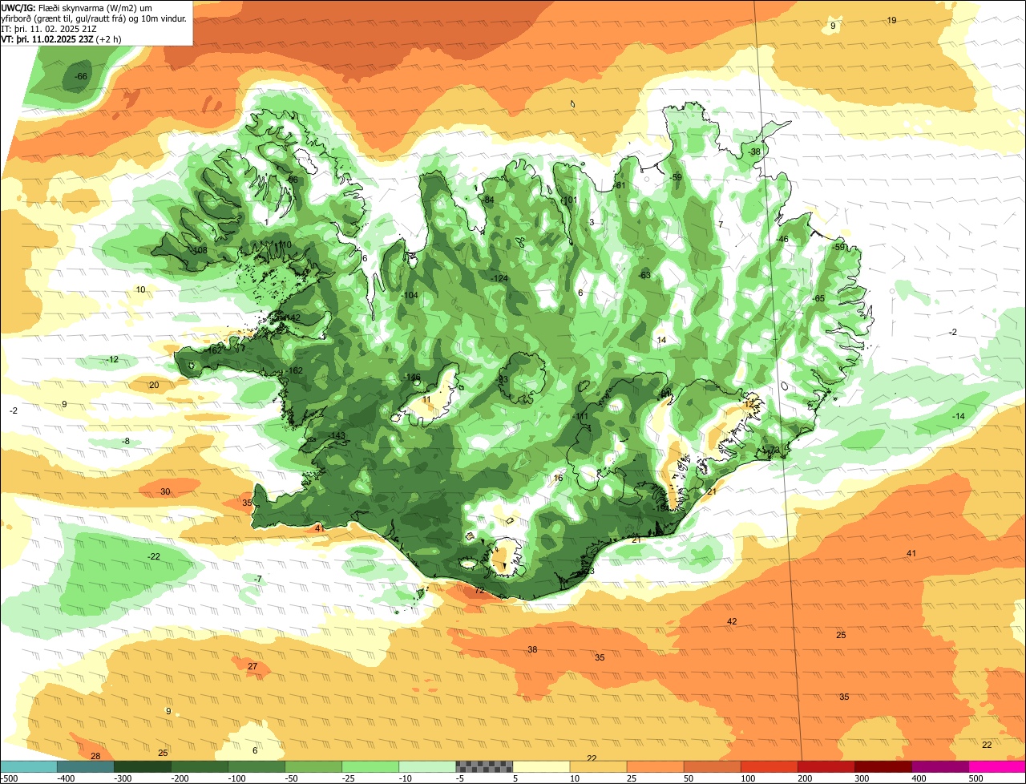This screenshot has width=1026, height=784.
Task: Click the map value -108
Action: 199,251
